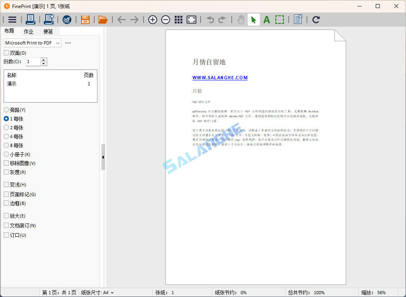Increase copies using the 份数 stepper up arrow
Screen dimensions: 406x297
tap(43, 59)
